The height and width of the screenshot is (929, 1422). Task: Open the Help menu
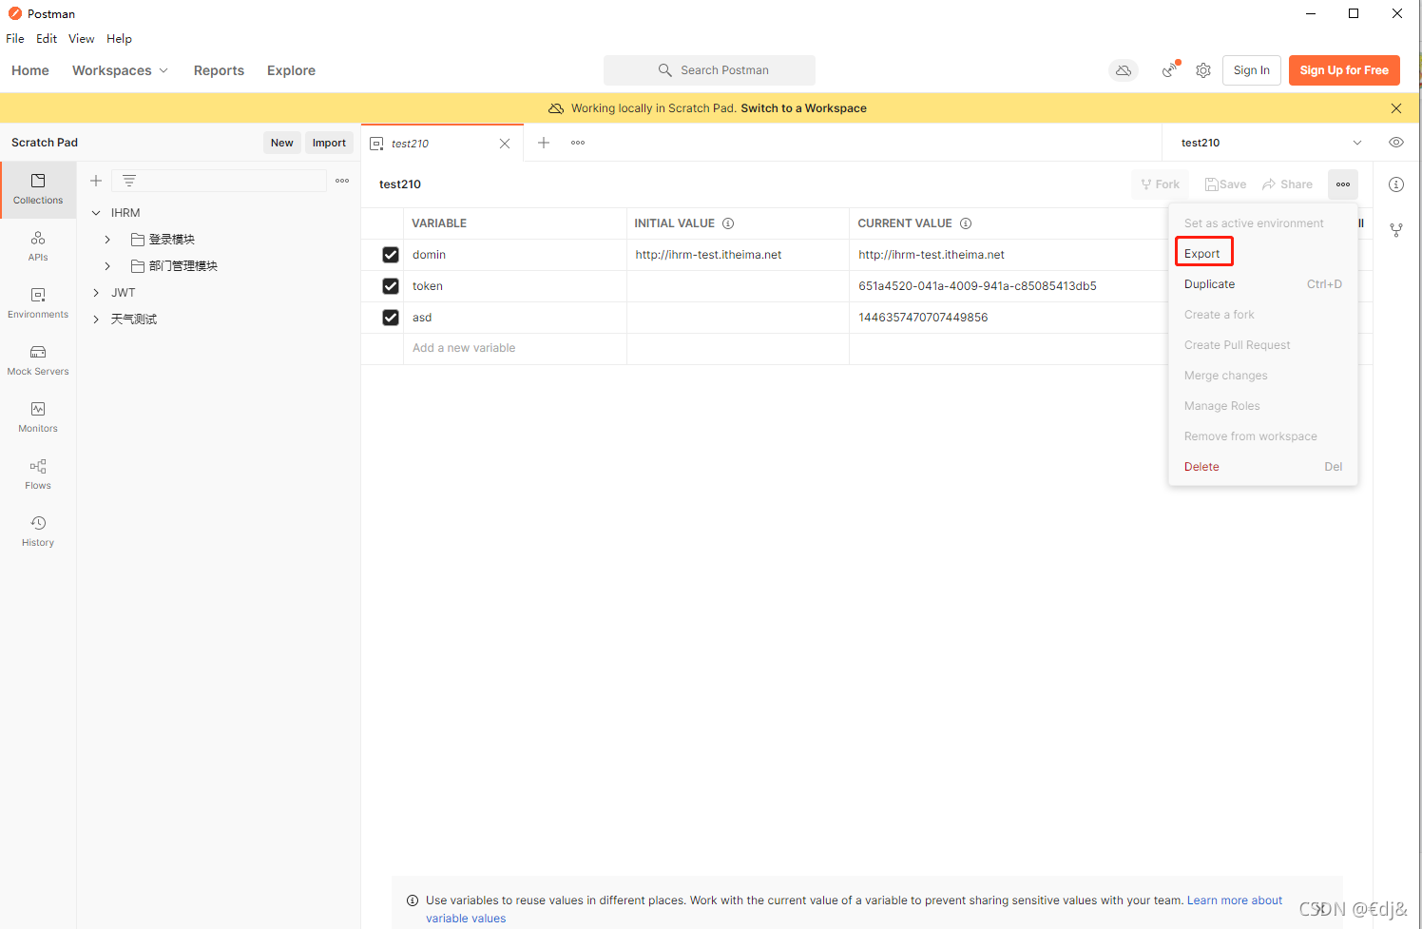pyautogui.click(x=119, y=39)
